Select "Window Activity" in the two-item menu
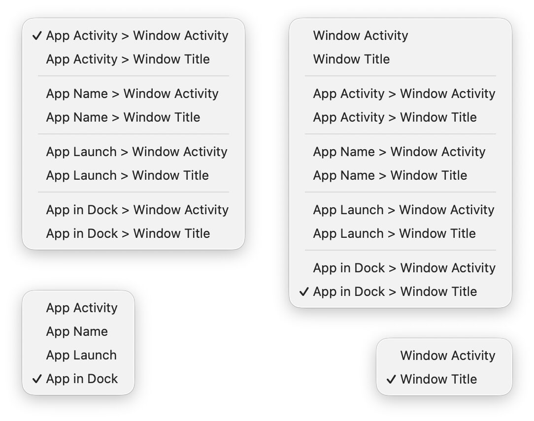Screen dimensions: 534x421 point(447,356)
